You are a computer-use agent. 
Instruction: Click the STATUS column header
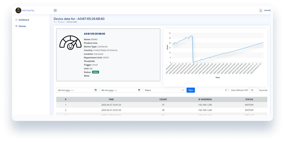(249, 99)
